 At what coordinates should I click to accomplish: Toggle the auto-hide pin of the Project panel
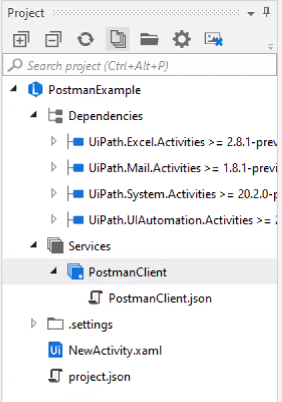point(267,12)
